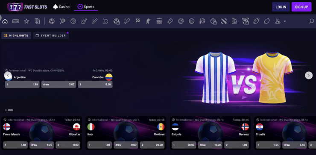
Task: Pick draw odds 11.00 for Italy–Moldova
Action: (126, 145)
